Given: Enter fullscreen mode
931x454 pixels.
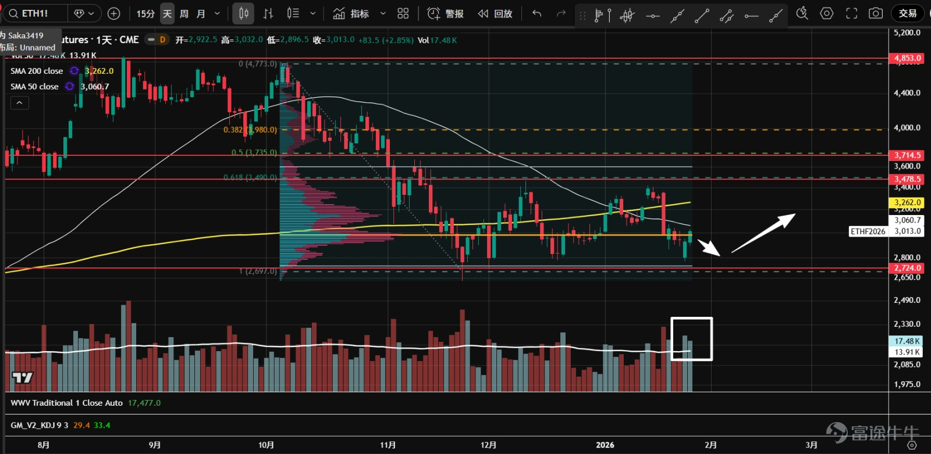Looking at the screenshot, I should click(x=852, y=13).
